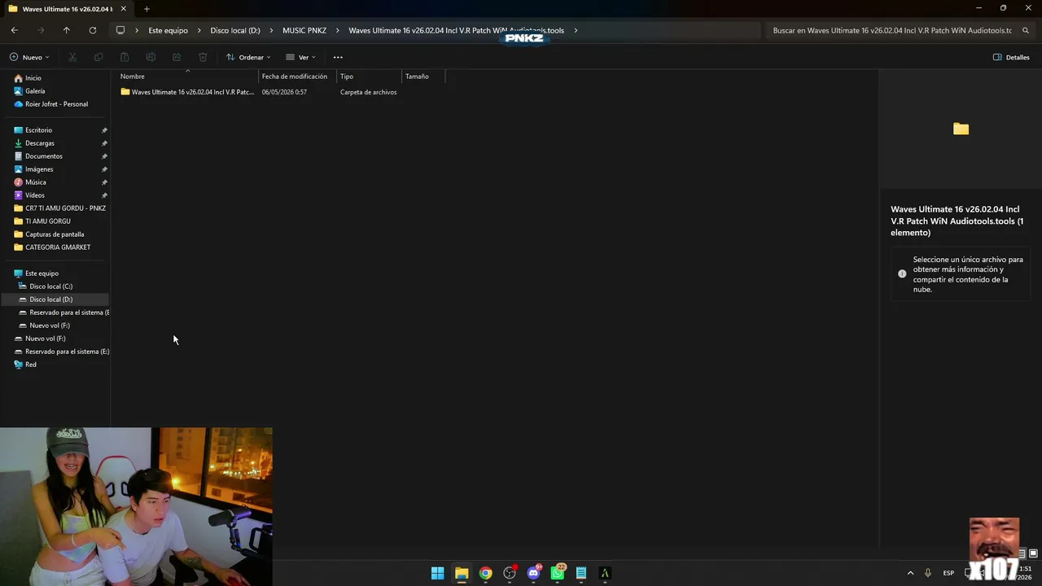Refresh the current folder view
Screen dimensions: 1042x586
93,30
